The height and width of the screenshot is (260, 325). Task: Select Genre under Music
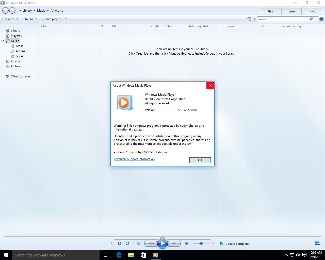click(20, 56)
